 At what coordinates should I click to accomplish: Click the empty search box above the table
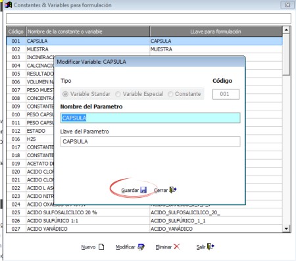(x=149, y=18)
